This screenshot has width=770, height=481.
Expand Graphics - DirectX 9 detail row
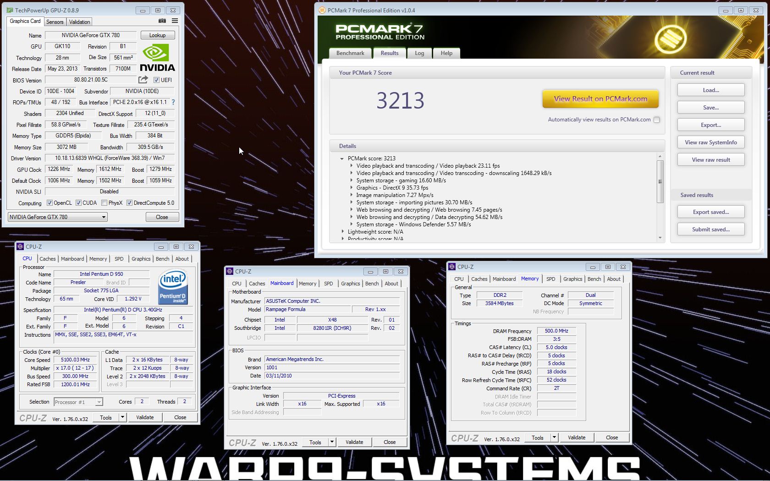click(352, 188)
